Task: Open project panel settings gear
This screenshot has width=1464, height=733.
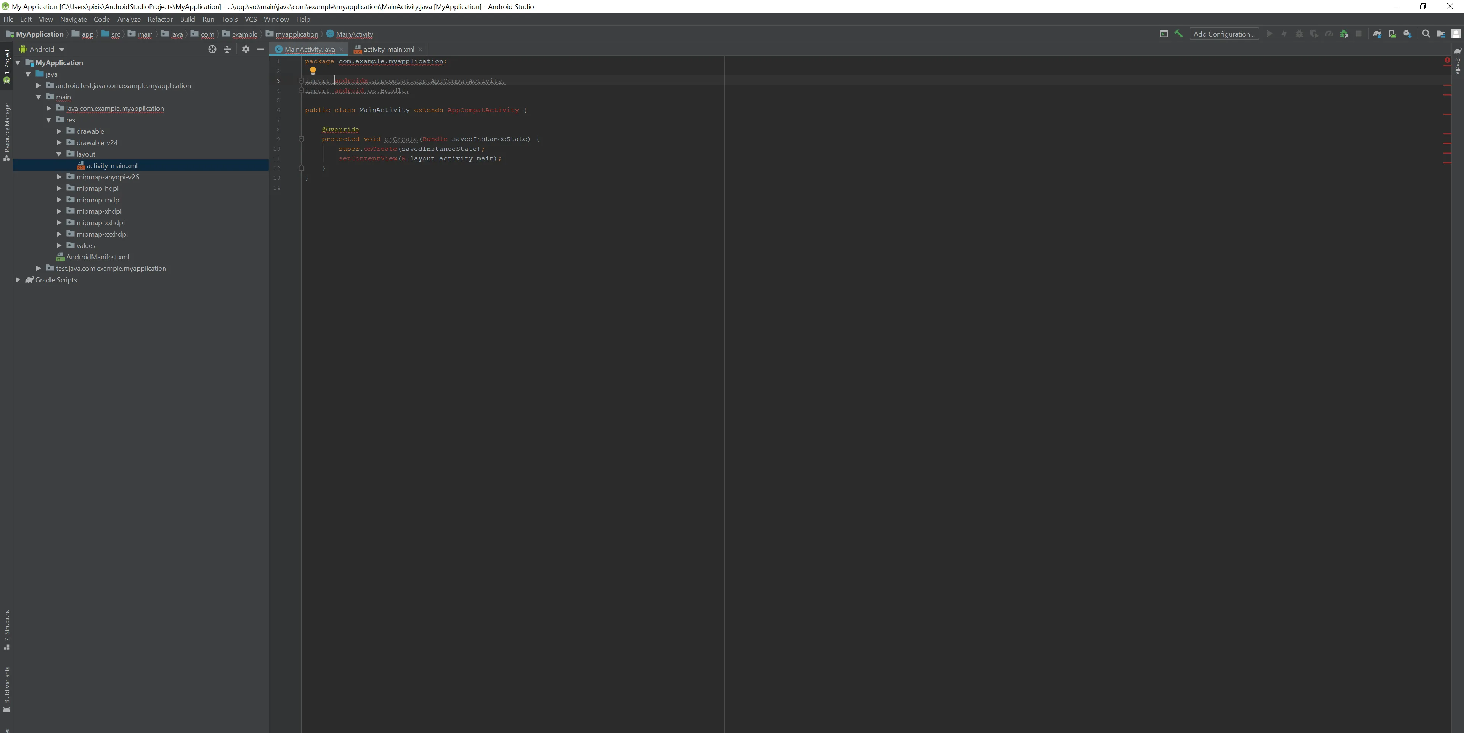Action: click(246, 50)
